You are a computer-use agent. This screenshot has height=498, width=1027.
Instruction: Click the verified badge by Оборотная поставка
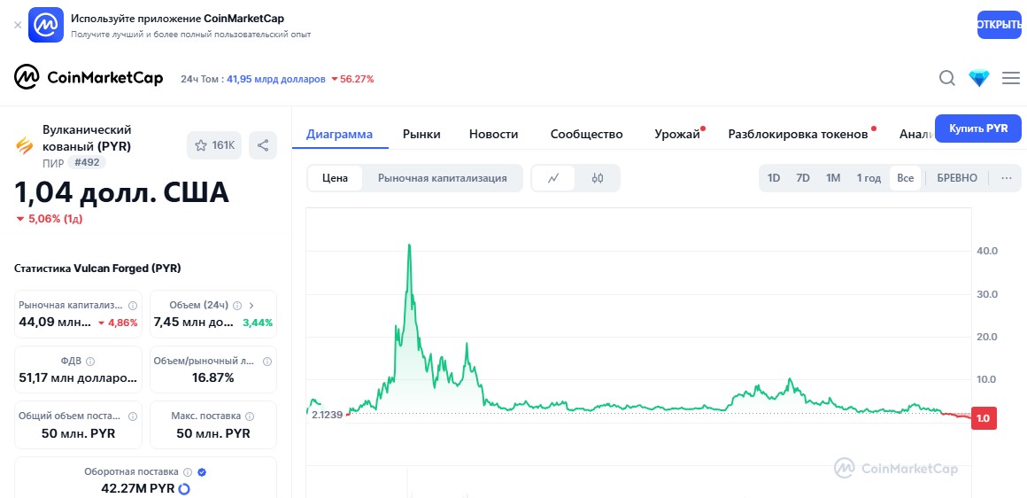(x=202, y=471)
